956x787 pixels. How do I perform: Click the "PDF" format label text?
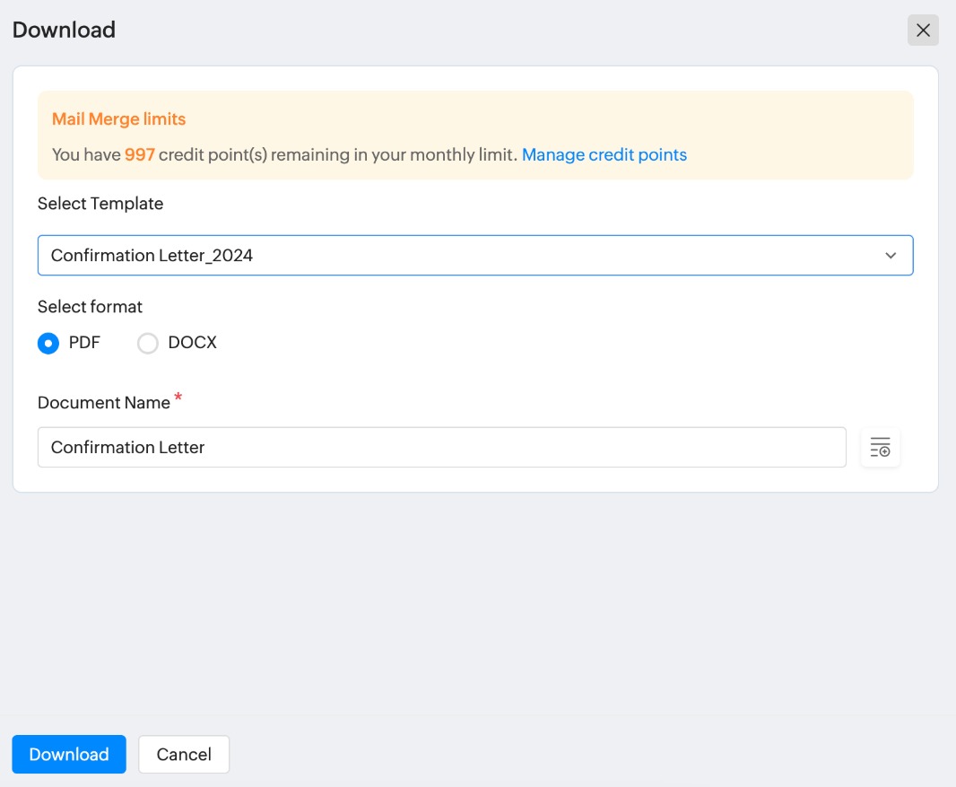point(84,343)
